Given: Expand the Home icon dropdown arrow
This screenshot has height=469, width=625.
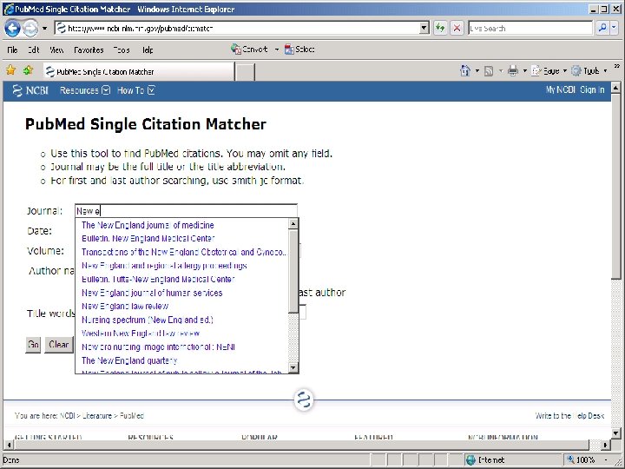Looking at the screenshot, I should point(477,71).
